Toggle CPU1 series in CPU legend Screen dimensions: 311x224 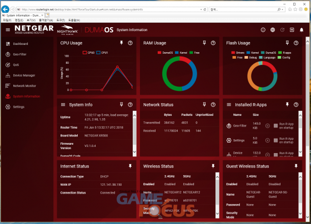click(102, 53)
